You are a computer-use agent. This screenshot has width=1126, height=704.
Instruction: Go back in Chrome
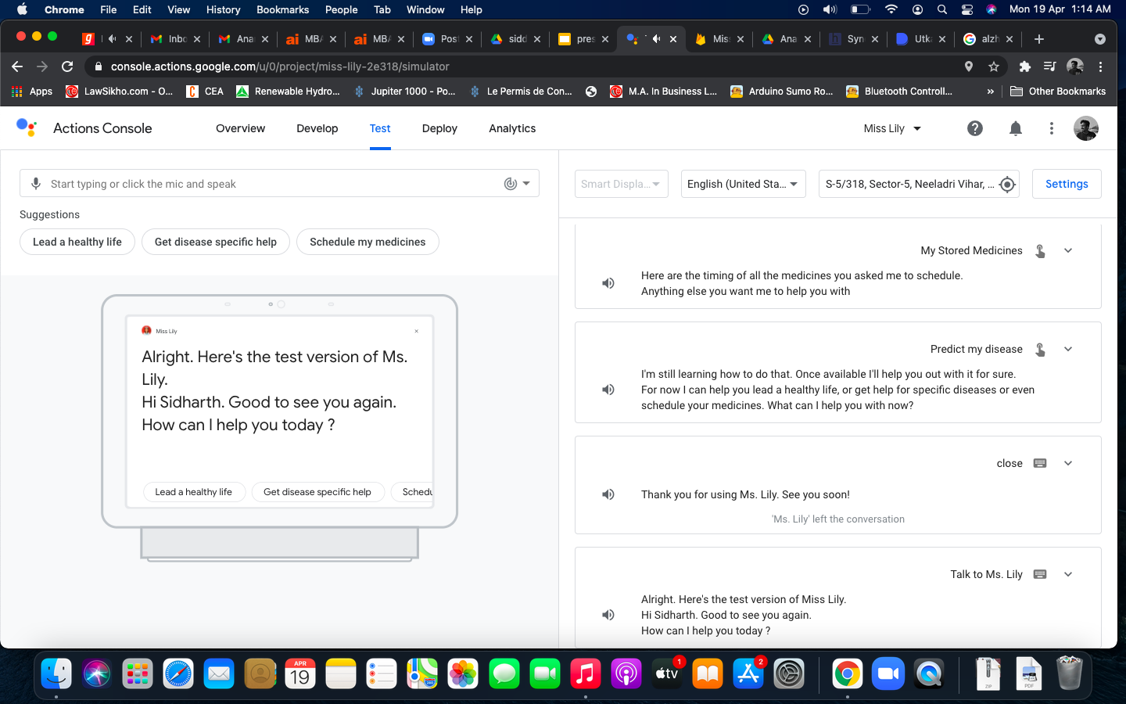pyautogui.click(x=17, y=66)
